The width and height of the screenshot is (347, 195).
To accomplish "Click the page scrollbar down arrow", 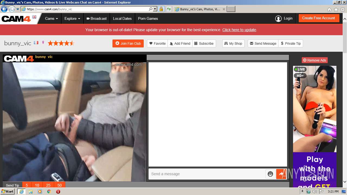I will 345,182.
